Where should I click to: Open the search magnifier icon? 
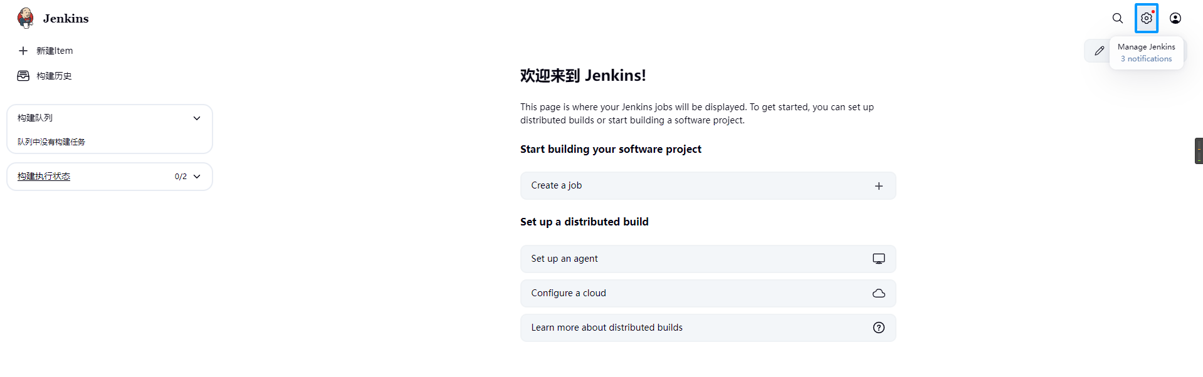pyautogui.click(x=1118, y=18)
